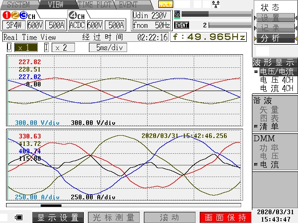Click the 4 CH channel indicator
Screen dimensions: 298x223
click(77, 15)
